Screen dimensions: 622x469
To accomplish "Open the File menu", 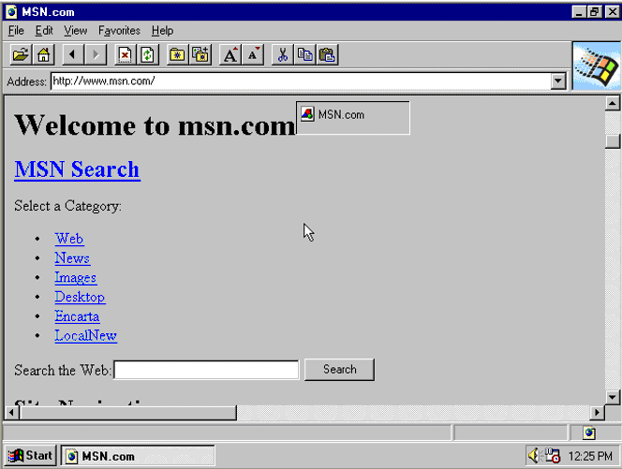I will (16, 31).
